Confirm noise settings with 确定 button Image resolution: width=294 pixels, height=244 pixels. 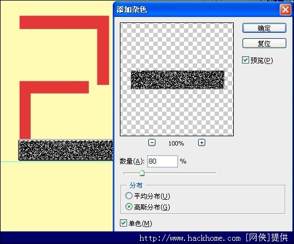[264, 28]
